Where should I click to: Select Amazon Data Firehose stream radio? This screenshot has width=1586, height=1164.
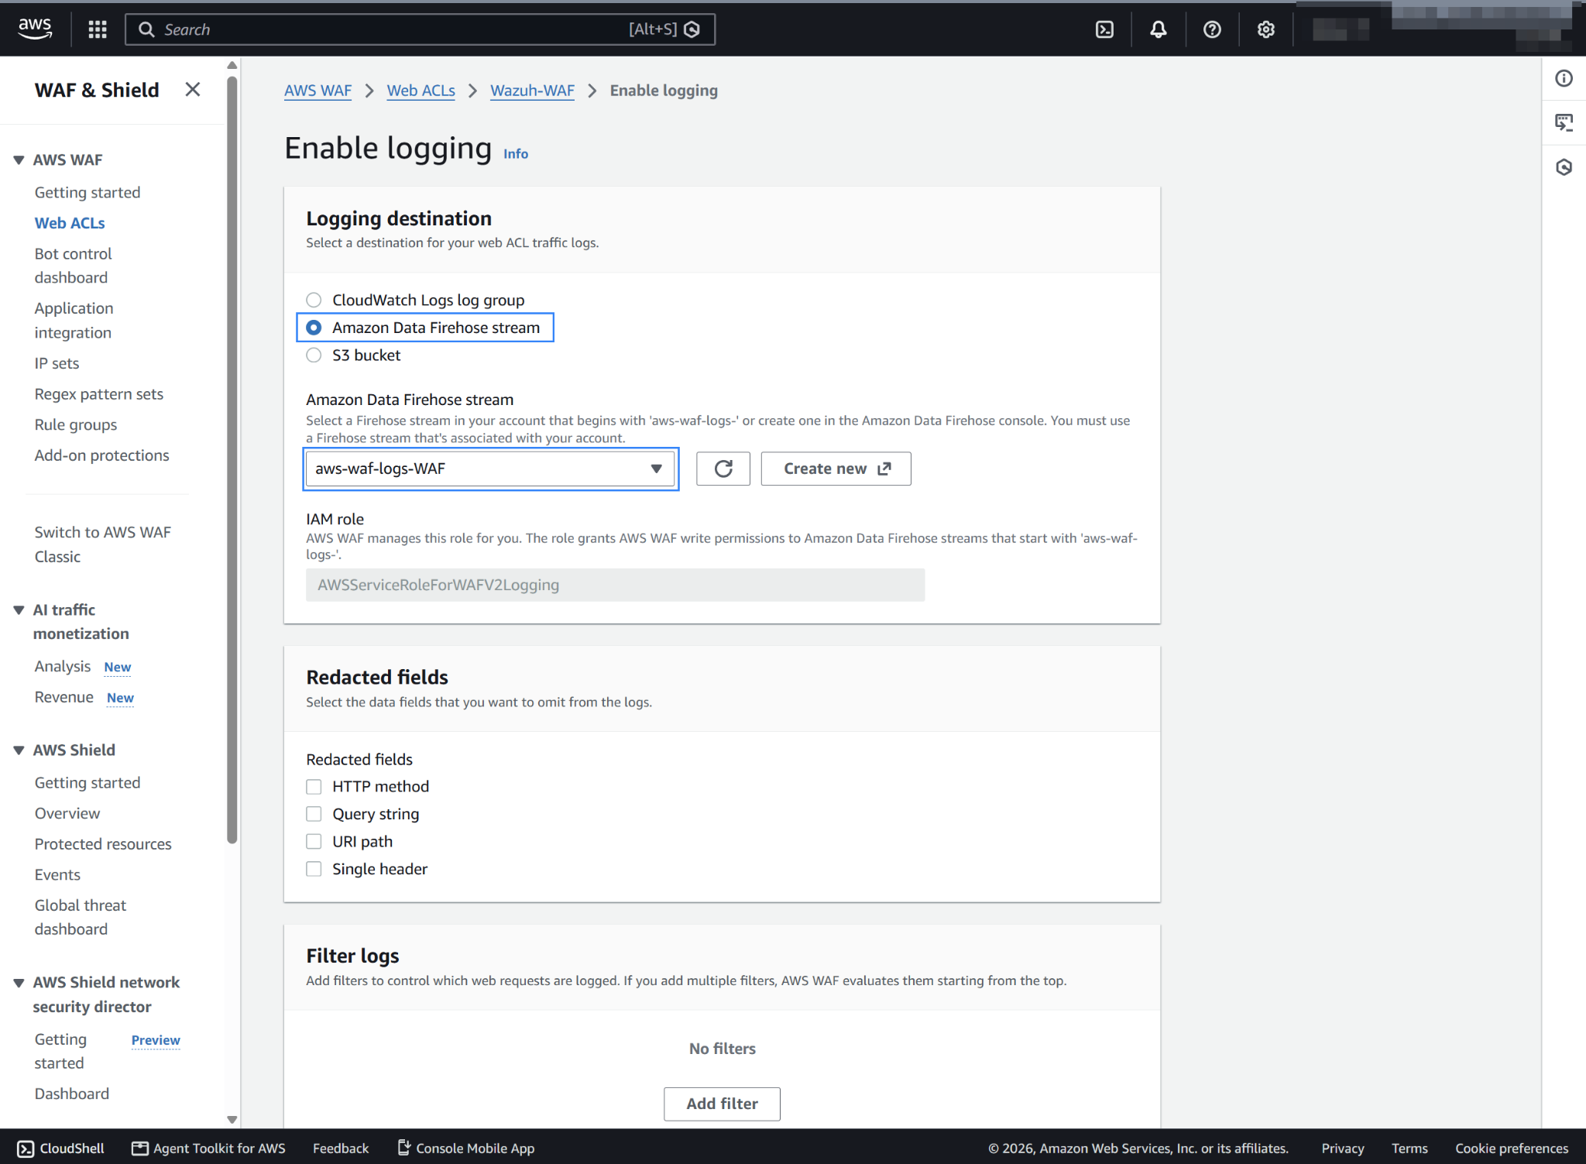pyautogui.click(x=314, y=328)
